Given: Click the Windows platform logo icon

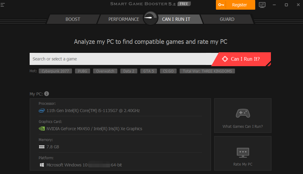Looking at the screenshot, I should 42,165.
